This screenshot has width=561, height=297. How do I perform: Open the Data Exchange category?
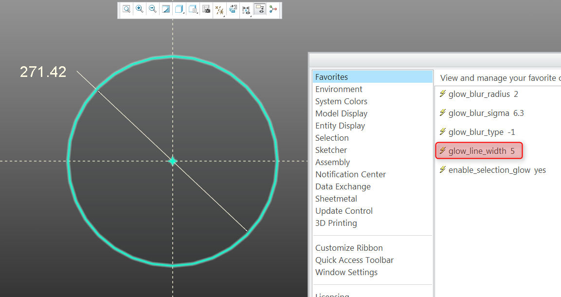343,186
